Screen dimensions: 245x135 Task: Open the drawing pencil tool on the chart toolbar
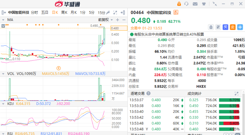[x=108, y=12]
